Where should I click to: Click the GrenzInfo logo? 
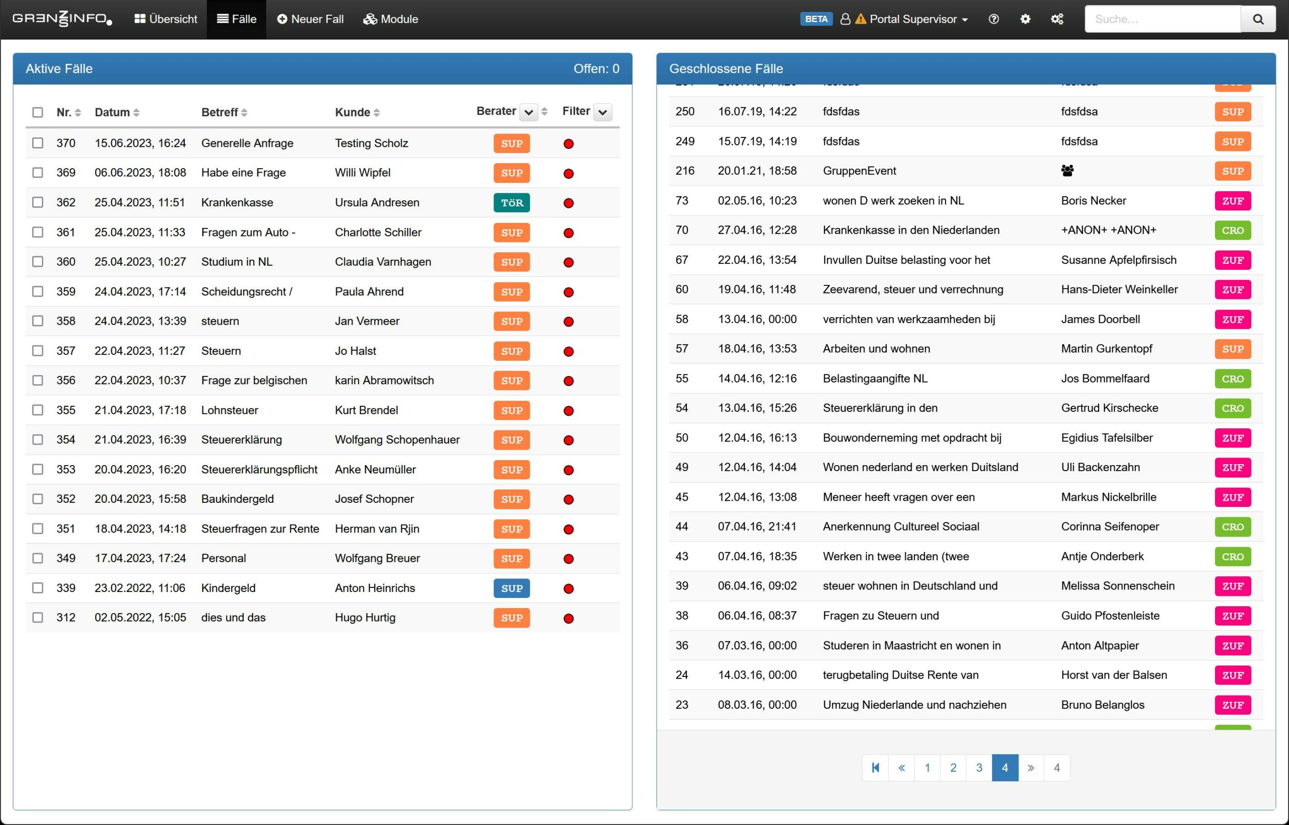point(62,19)
